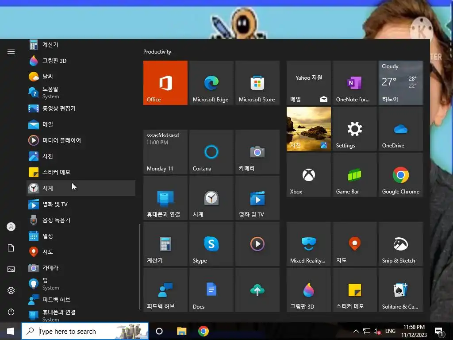Select 시계 in the app list
The height and width of the screenshot is (340, 453).
(81, 188)
